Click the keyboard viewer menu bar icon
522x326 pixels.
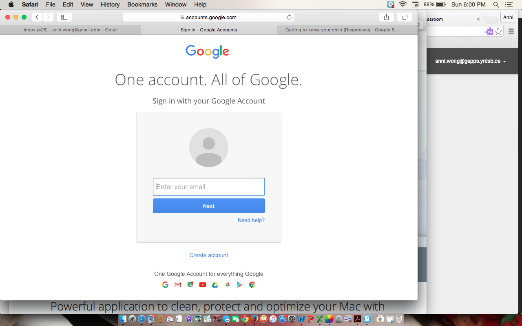click(x=415, y=4)
